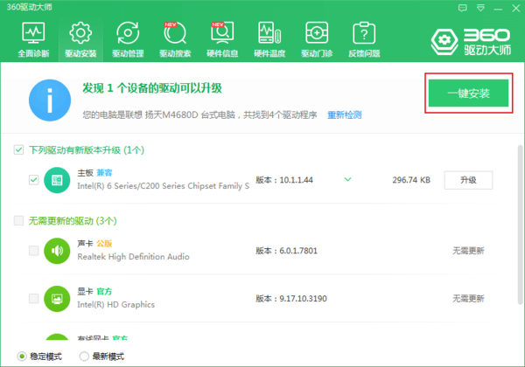The height and width of the screenshot is (367, 525).
Task: Click the 显卡 graphics card icon
Action: pos(57,299)
